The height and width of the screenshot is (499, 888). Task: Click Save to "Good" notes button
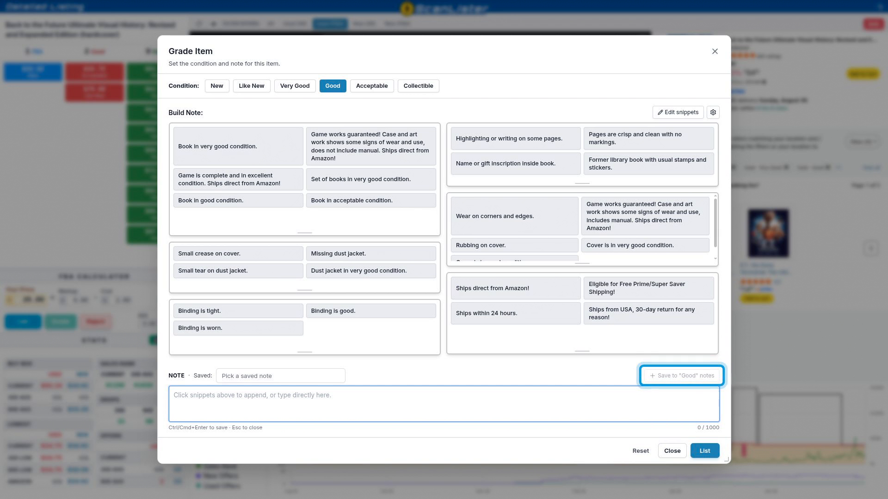click(682, 376)
